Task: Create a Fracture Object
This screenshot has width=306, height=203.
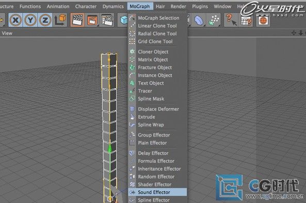Action: 157,67
